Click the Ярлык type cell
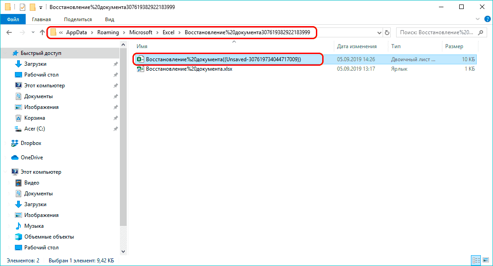The image size is (493, 266). tap(399, 69)
